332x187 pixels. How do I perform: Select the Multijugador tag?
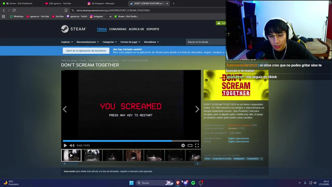[x=239, y=159]
